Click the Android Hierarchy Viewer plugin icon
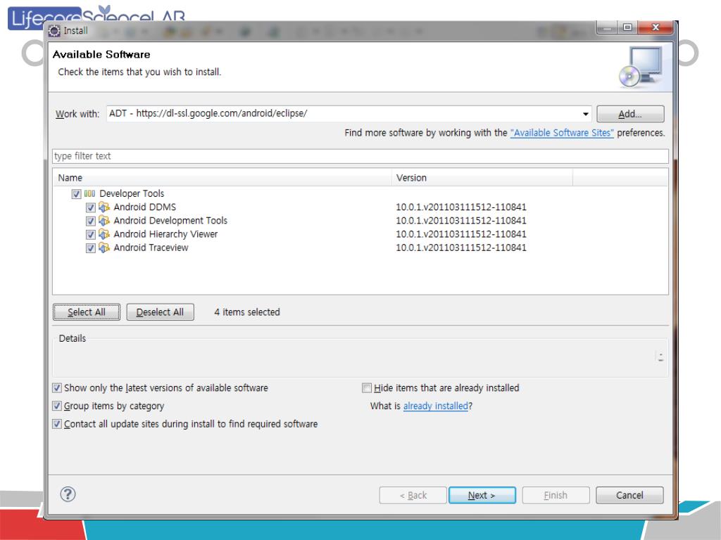721x540 pixels. coord(104,234)
